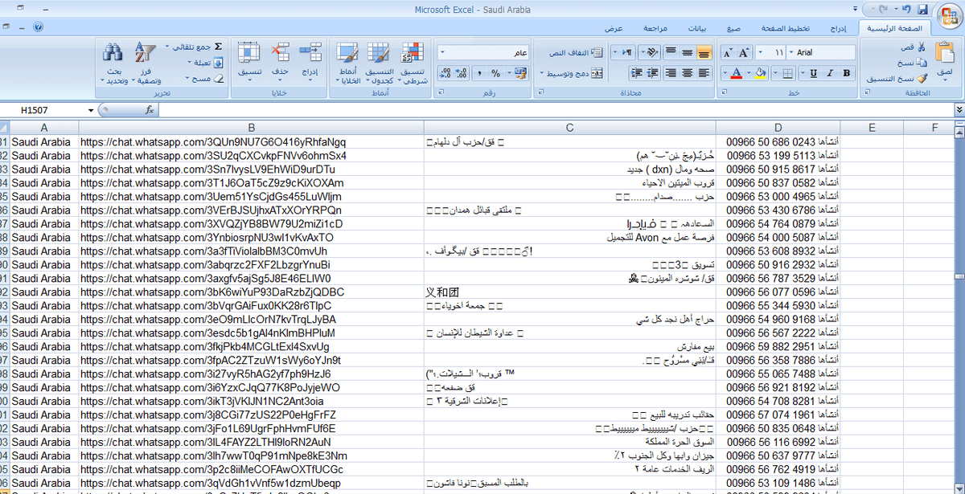Toggle Bold formatting
This screenshot has height=494, width=965.
[x=846, y=73]
